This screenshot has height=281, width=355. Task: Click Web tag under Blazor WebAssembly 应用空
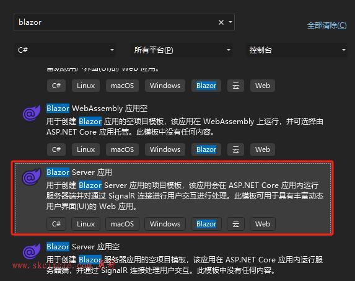[x=263, y=149]
